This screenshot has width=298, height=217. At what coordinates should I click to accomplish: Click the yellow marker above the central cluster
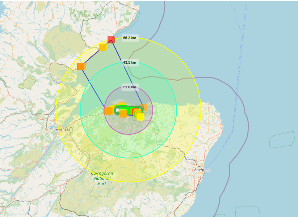[122, 103]
